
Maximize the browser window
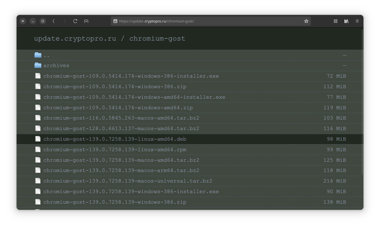(x=43, y=21)
